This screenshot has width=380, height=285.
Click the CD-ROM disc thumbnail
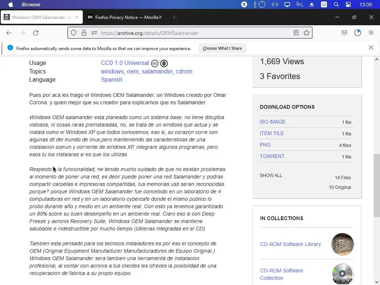coord(343,274)
